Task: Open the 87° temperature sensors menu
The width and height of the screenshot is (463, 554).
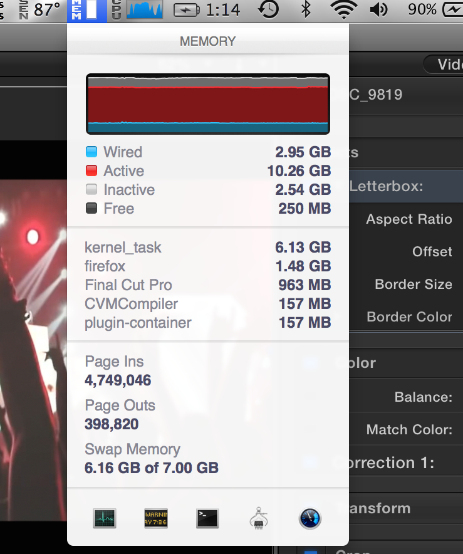Action: point(41,10)
